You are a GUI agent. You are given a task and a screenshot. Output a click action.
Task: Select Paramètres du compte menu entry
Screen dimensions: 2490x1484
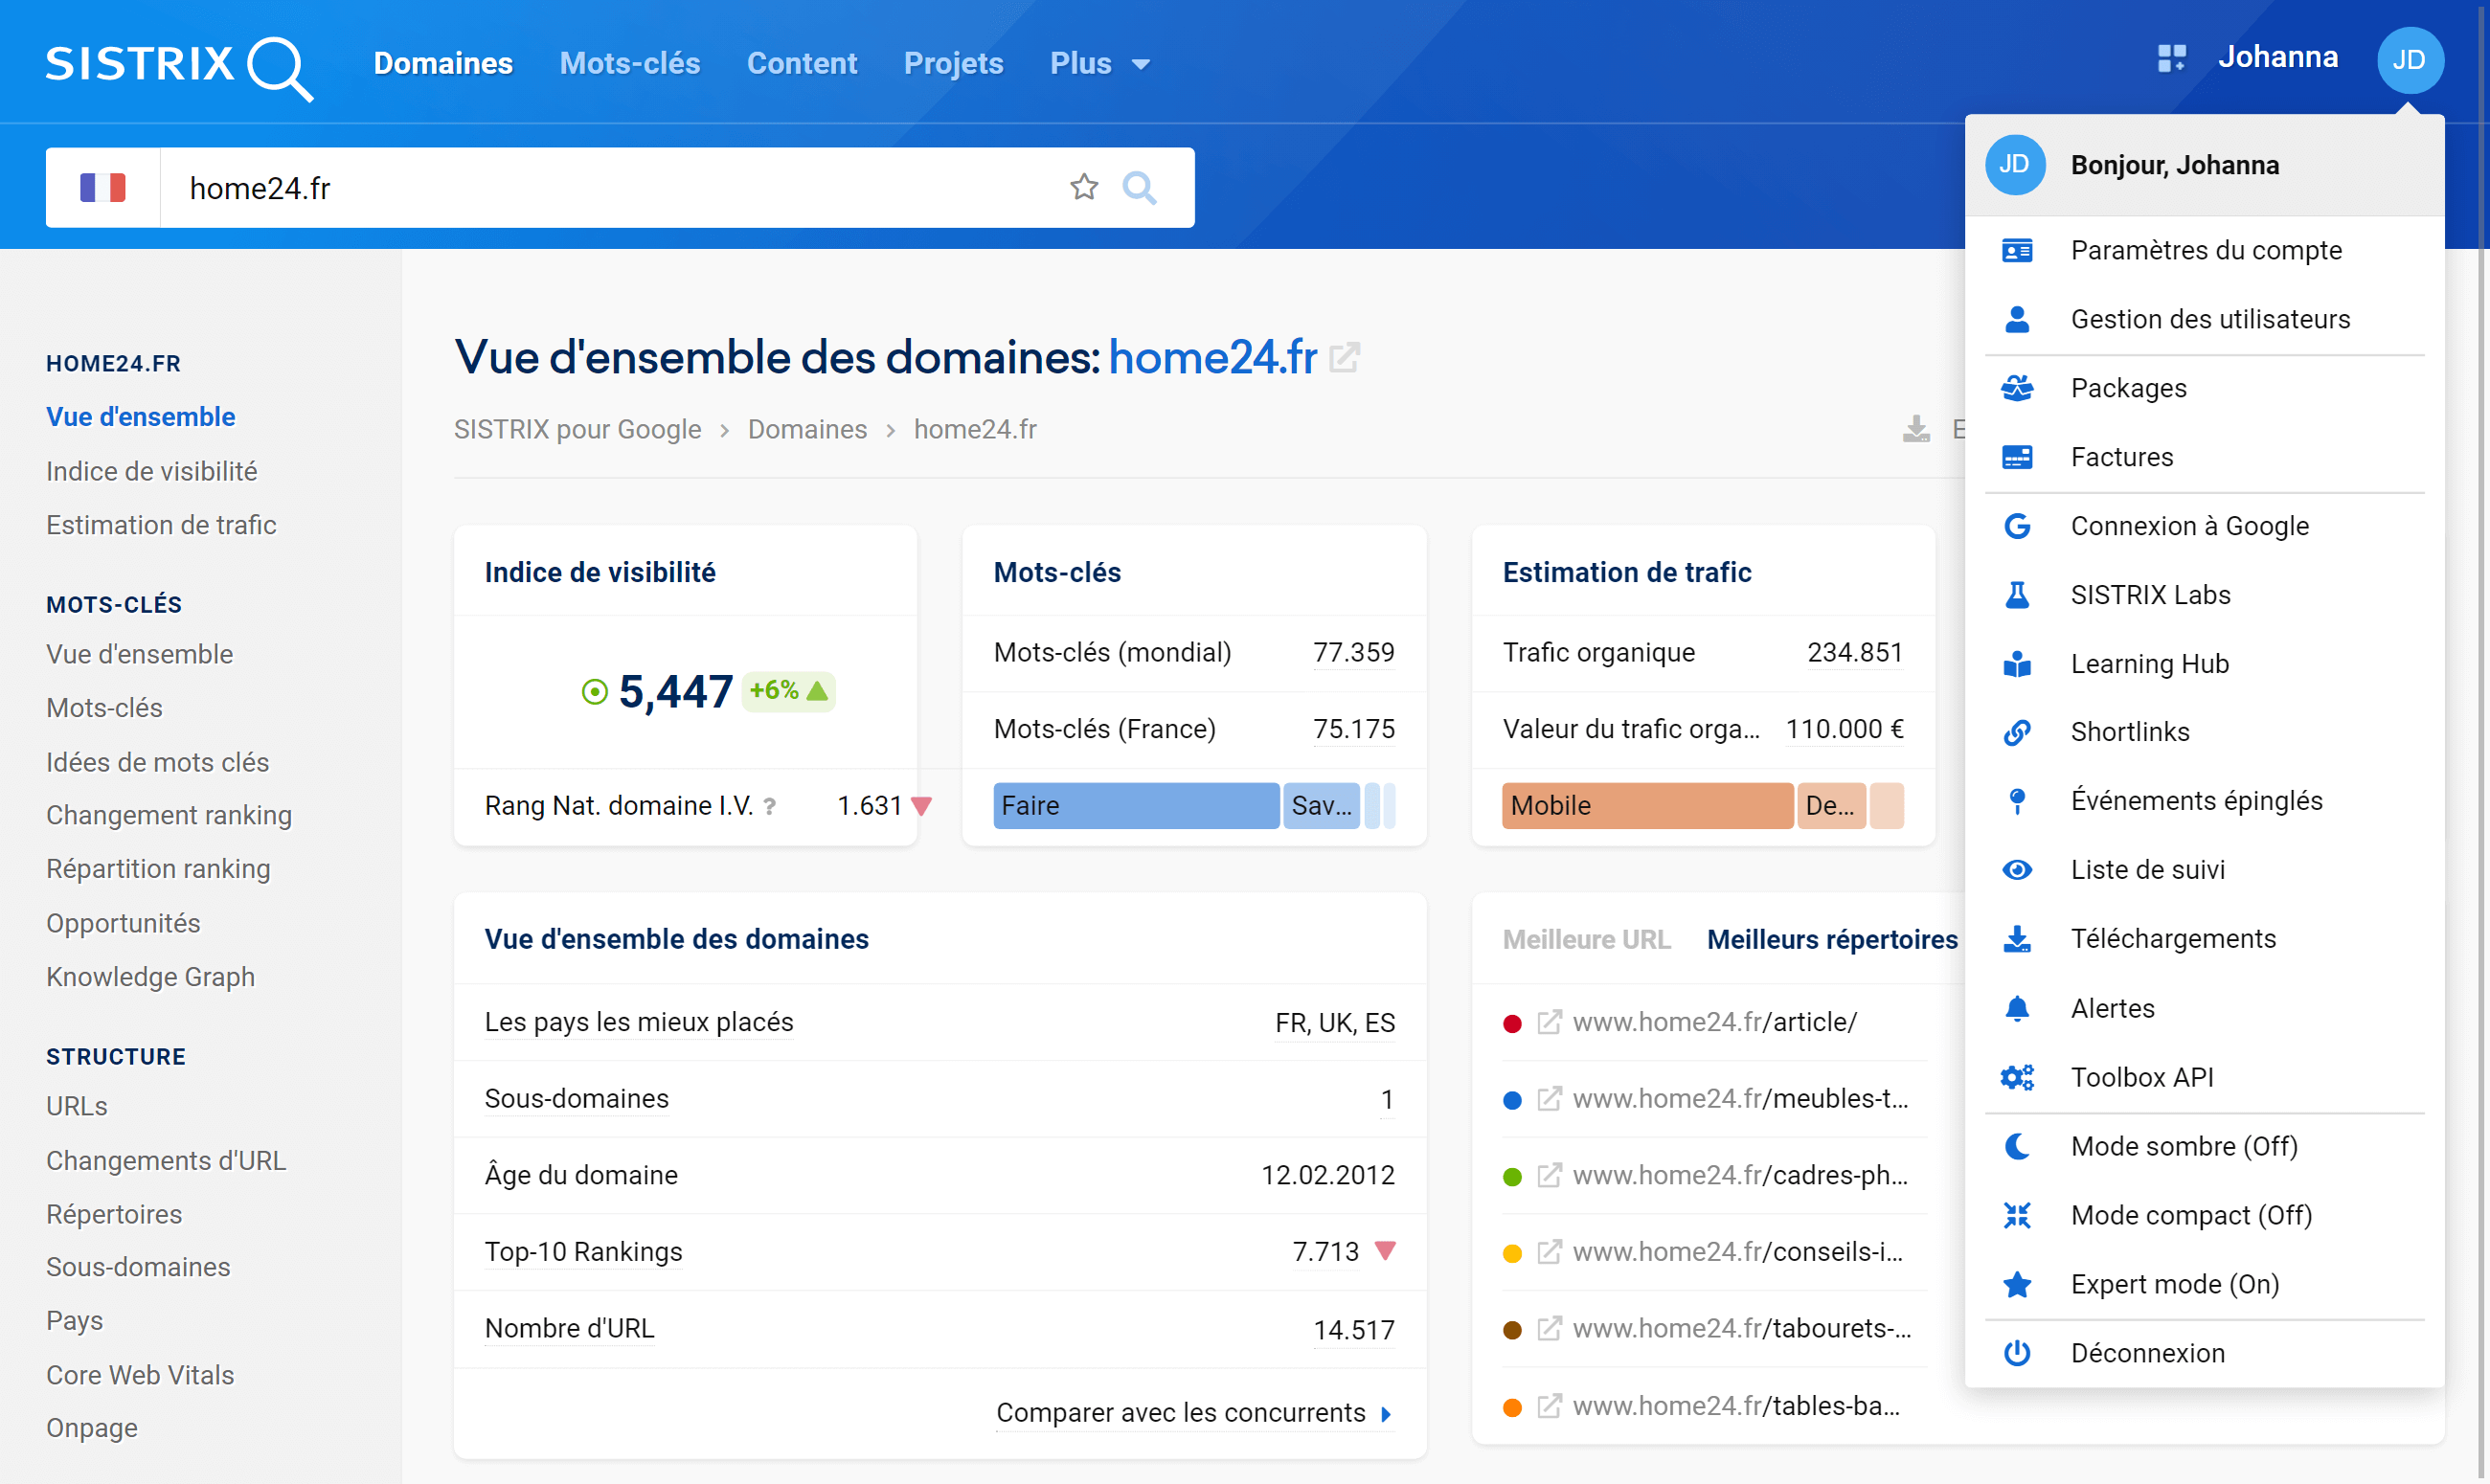(2205, 250)
